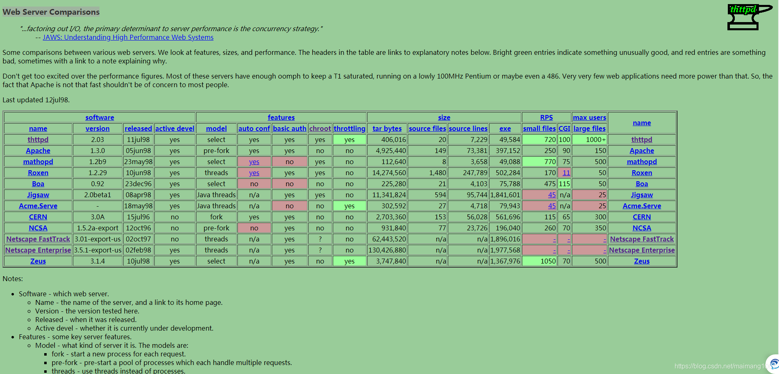Select NCSA red auto conf no cell
This screenshot has height=374, width=779.
(x=254, y=228)
